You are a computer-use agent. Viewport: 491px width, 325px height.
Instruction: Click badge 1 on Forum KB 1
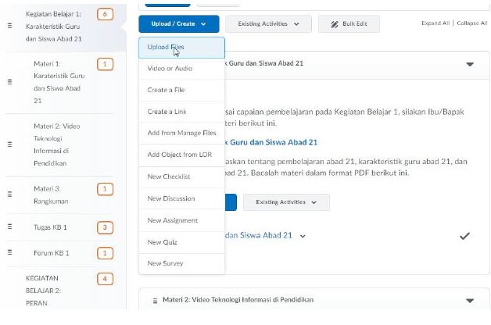[x=105, y=253]
